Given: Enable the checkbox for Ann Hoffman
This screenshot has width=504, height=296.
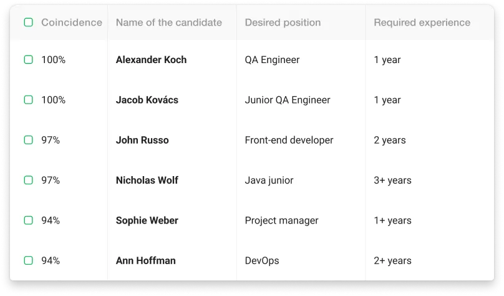Looking at the screenshot, I should [x=28, y=260].
